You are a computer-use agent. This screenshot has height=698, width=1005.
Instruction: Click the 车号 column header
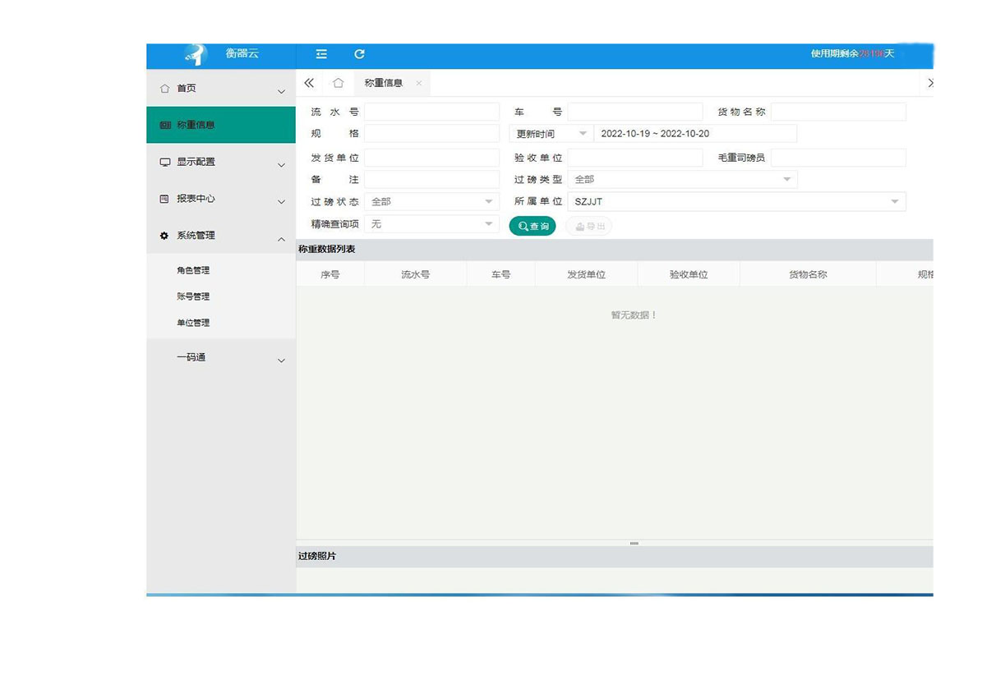point(500,275)
